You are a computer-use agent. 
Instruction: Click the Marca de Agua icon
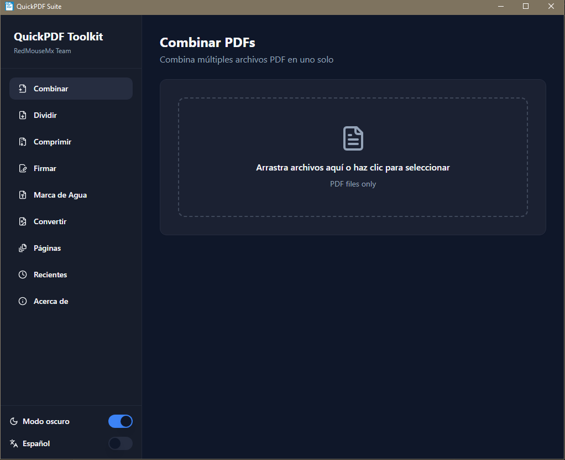pos(23,195)
